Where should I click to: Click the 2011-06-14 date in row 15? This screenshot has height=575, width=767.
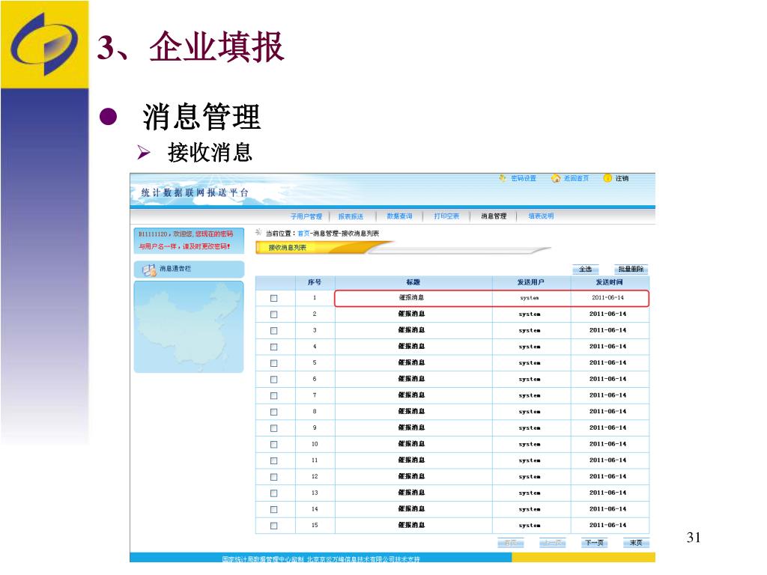click(x=607, y=525)
